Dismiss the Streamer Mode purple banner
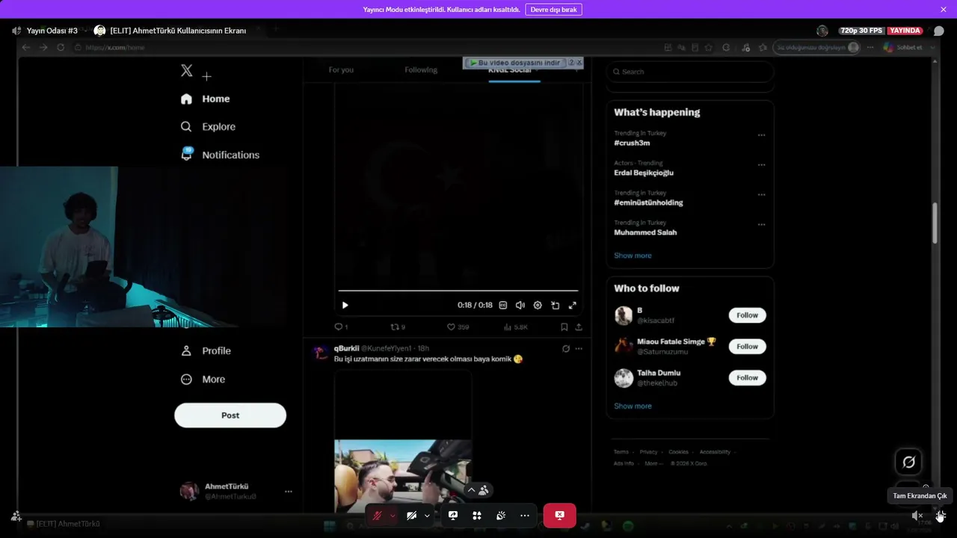 tap(944, 10)
